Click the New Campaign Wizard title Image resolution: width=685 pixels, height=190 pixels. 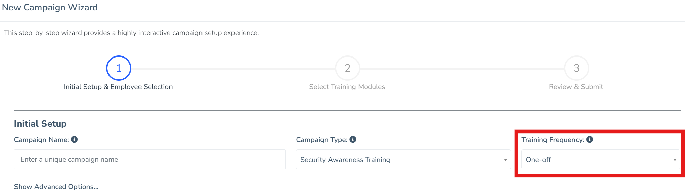tap(50, 7)
